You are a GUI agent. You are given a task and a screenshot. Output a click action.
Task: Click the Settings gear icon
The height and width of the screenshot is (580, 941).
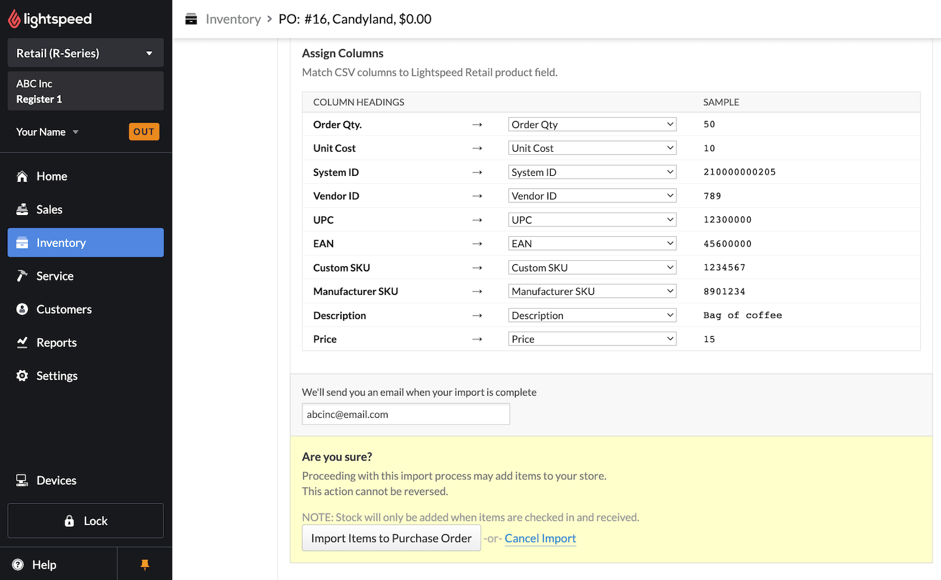(x=22, y=376)
